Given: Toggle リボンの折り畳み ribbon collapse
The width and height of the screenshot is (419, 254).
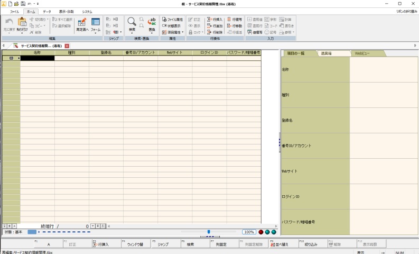Looking at the screenshot, I should (x=406, y=12).
